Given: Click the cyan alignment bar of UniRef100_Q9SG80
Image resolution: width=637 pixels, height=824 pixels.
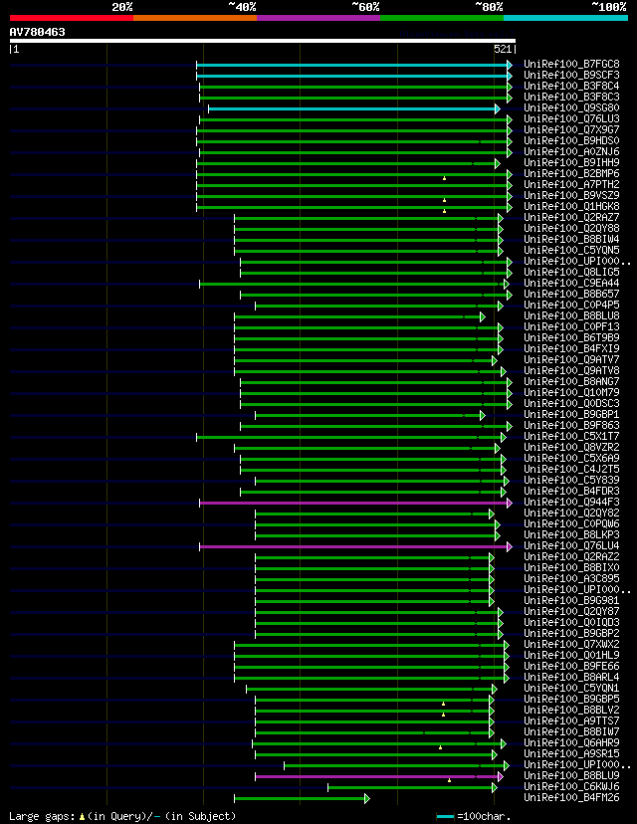Looking at the screenshot, I should point(352,108).
